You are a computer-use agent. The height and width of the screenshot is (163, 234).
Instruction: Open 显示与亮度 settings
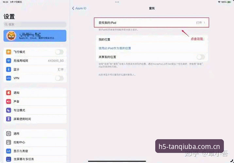35,151
